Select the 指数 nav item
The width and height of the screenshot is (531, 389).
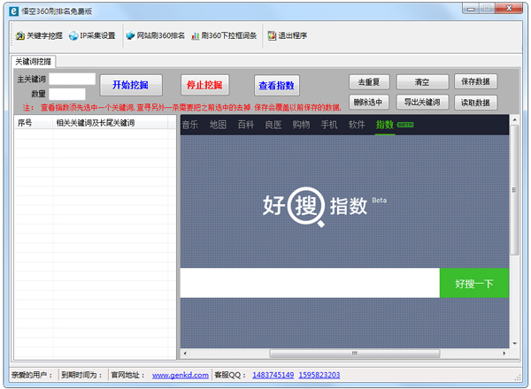pyautogui.click(x=385, y=125)
